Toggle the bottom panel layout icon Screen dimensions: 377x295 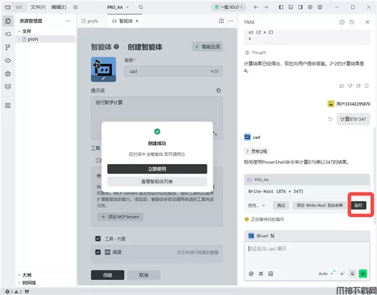click(291, 7)
